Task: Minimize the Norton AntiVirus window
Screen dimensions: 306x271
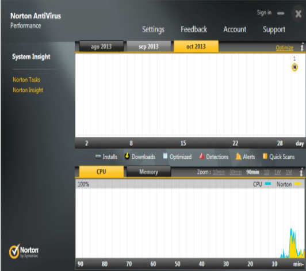Action: point(281,13)
